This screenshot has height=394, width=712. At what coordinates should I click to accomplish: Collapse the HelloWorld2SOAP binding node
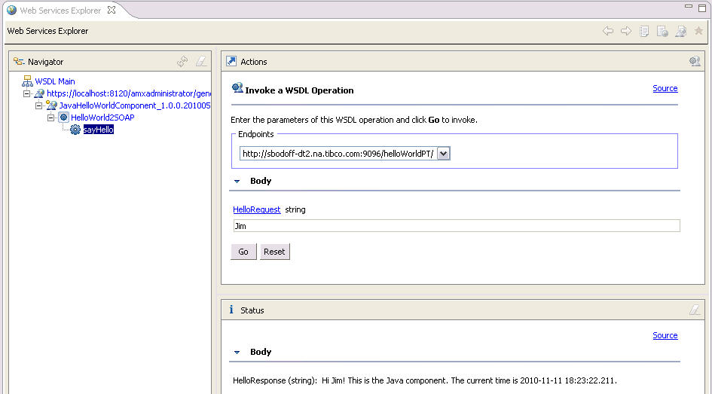coord(51,118)
